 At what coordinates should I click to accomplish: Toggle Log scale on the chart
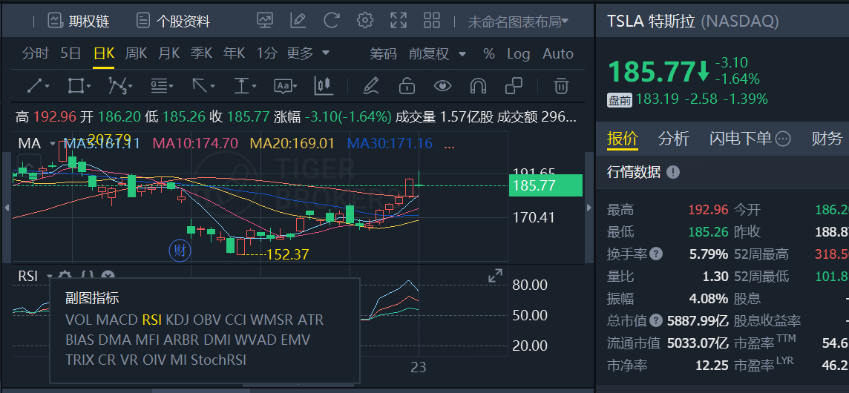coord(518,54)
